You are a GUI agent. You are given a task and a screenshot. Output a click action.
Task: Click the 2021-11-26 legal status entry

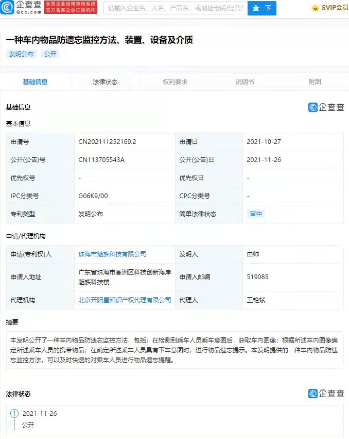(40, 413)
